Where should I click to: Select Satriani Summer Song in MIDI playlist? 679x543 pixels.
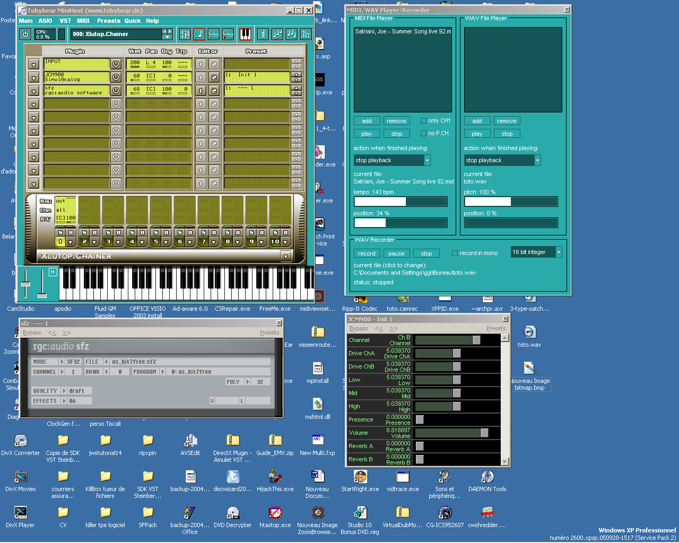point(403,32)
